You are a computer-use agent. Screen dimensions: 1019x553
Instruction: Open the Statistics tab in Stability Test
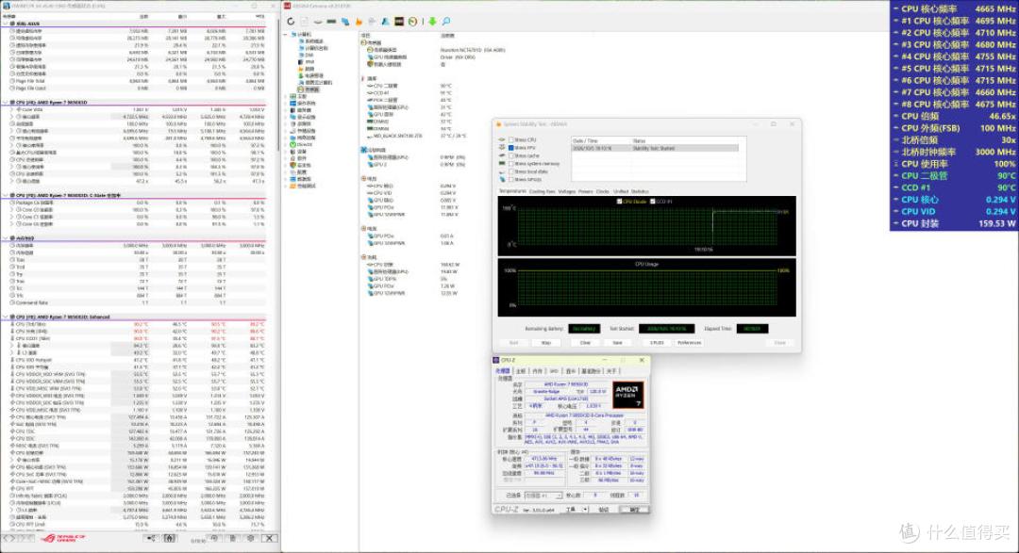[640, 192]
